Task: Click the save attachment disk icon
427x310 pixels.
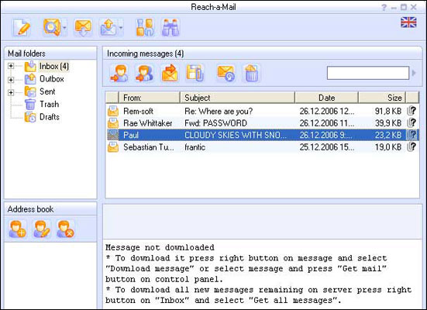Action: (x=195, y=74)
